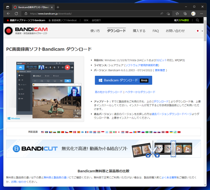Click the お問い合わせ link in bottom paragraph

point(18,182)
